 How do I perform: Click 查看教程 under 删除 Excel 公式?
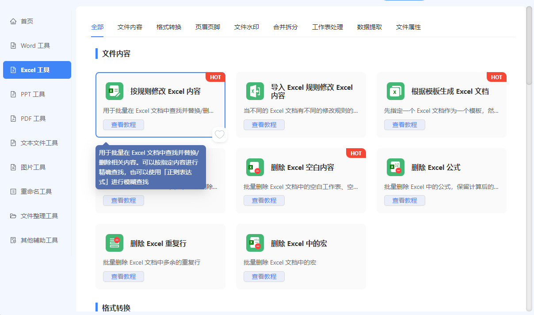coord(404,200)
